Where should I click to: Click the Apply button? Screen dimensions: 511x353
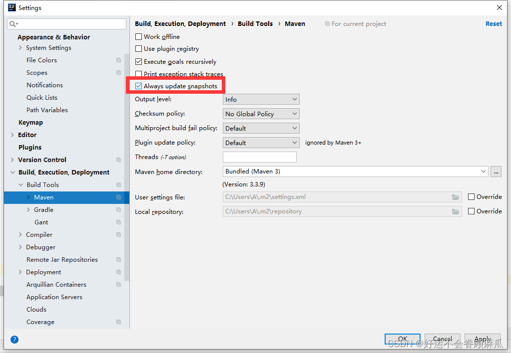pos(483,339)
